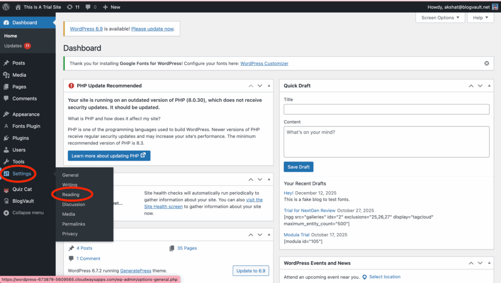Expand Screen Options dropdown
Viewport: 501px width, 283px height.
440,18
